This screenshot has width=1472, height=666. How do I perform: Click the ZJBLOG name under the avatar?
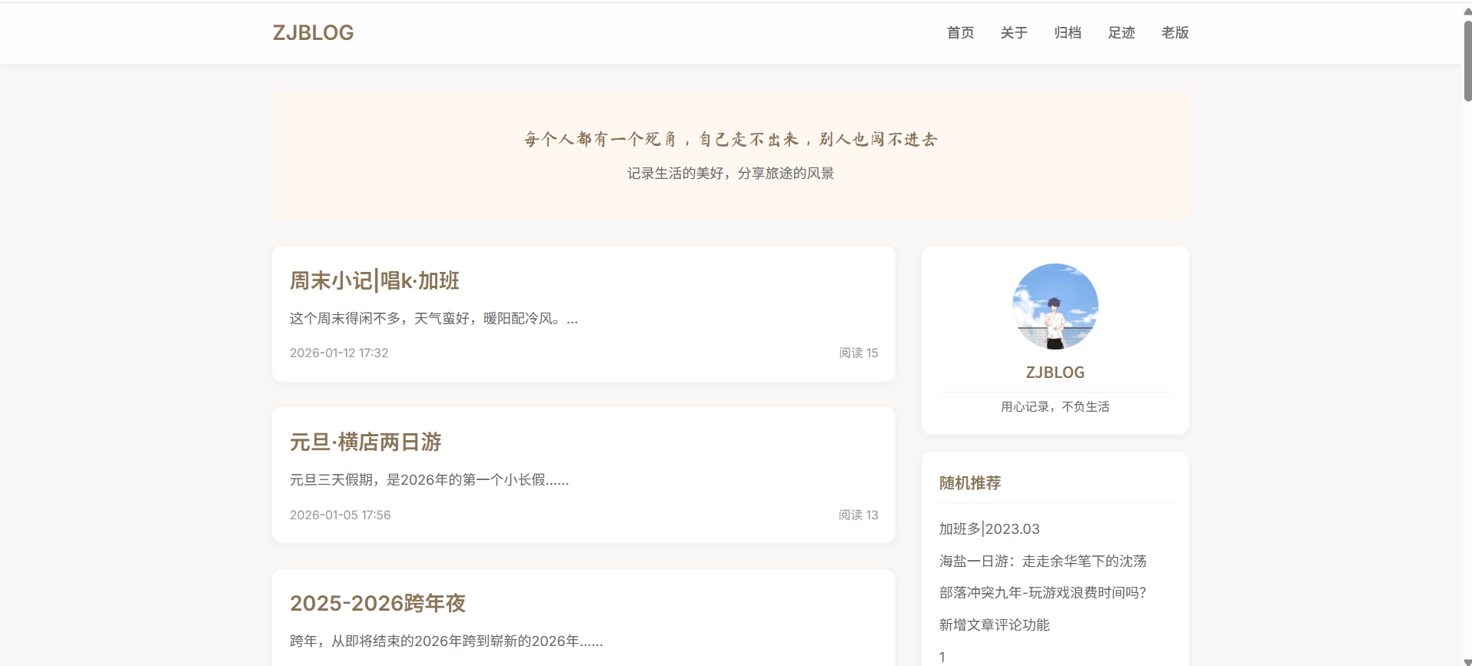(x=1055, y=373)
